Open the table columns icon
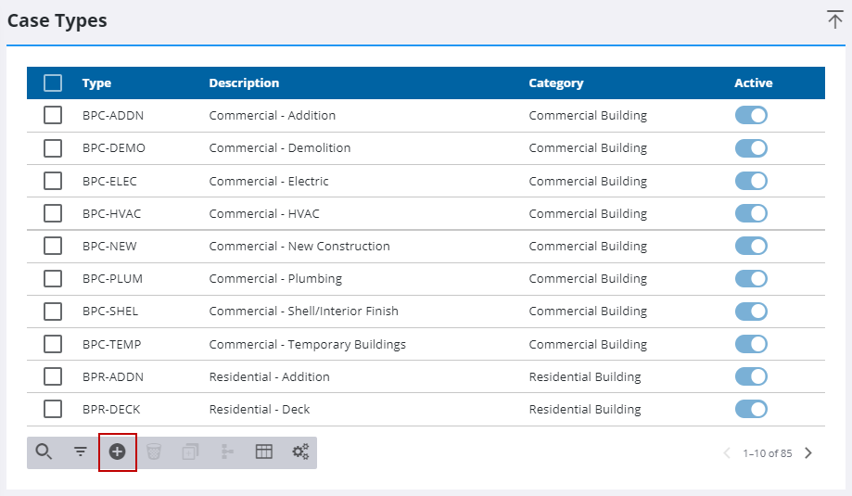 click(264, 452)
